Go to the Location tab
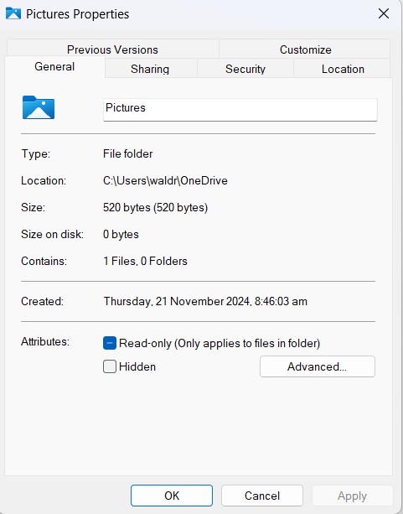The height and width of the screenshot is (514, 403). click(x=343, y=69)
